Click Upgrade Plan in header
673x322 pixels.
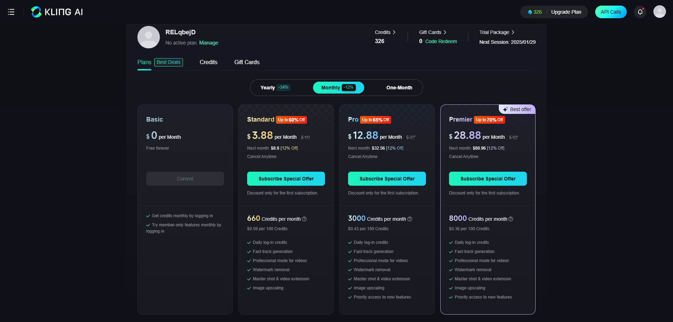566,12
